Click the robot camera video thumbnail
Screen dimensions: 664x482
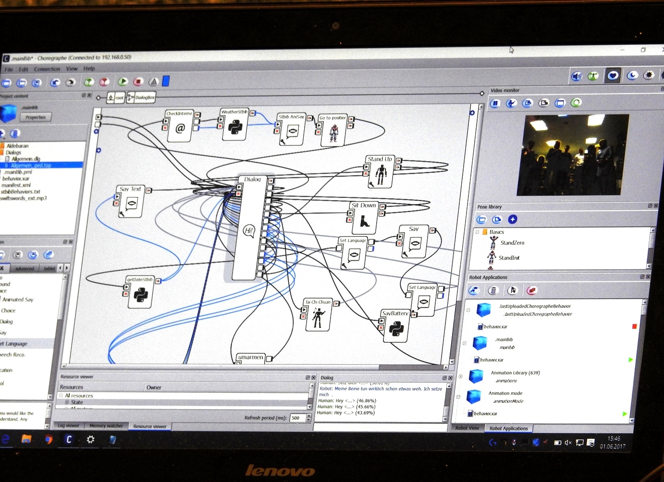(x=572, y=155)
